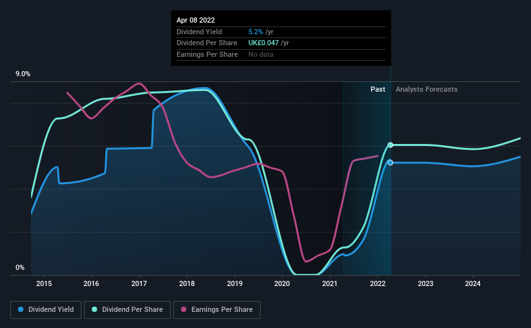Click the 2016 x-axis label

(x=91, y=283)
